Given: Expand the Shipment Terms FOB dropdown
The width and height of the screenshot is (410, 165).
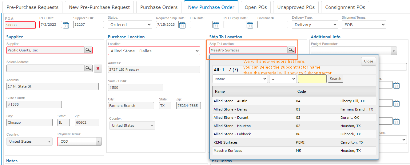Looking at the screenshot, I should point(364,24).
